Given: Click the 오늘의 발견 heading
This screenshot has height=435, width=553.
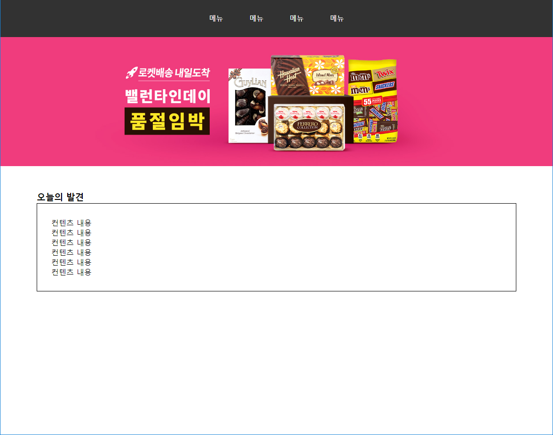Looking at the screenshot, I should tap(60, 197).
